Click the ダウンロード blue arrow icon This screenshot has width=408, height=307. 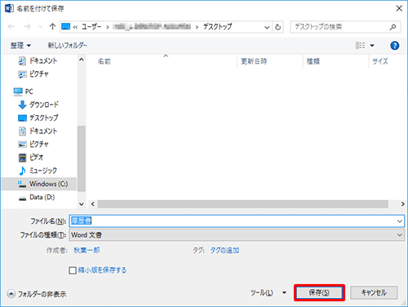pyautogui.click(x=22, y=105)
